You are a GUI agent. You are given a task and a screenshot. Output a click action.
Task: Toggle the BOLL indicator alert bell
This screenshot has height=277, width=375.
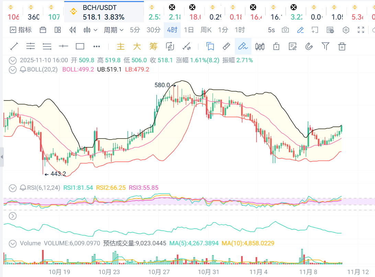click(x=23, y=70)
